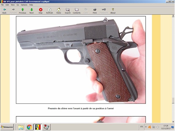175x131 pixels.
Task: Click the pistol photograph
Action: click(81, 60)
